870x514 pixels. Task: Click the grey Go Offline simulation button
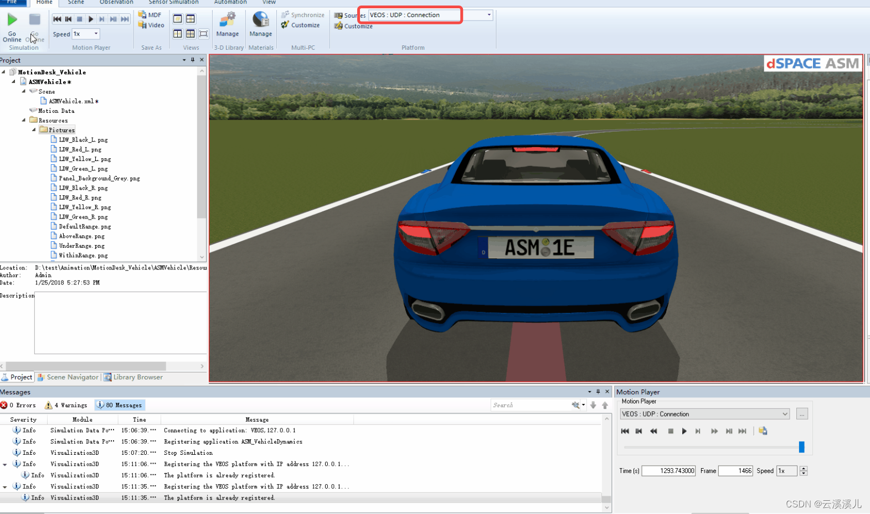(35, 27)
